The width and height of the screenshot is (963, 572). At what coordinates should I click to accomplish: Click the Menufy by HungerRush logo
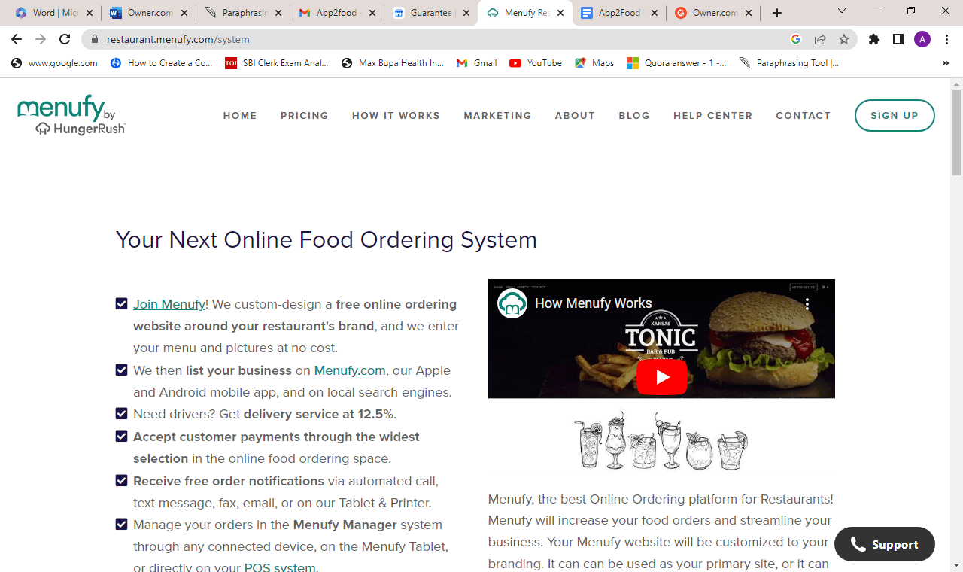coord(71,115)
